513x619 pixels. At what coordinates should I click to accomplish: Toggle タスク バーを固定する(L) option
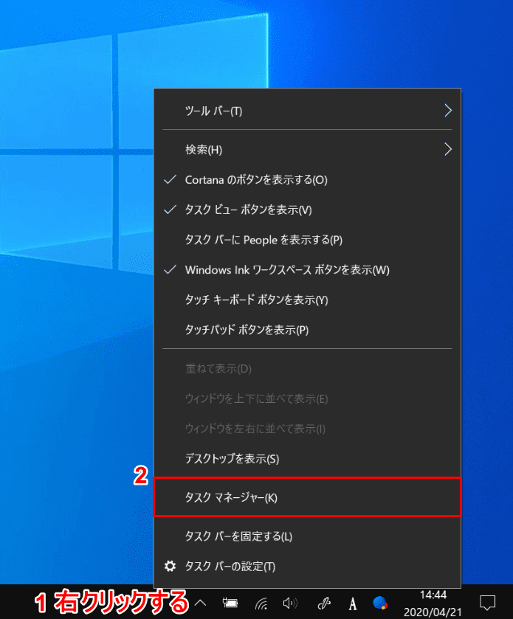[307, 536]
